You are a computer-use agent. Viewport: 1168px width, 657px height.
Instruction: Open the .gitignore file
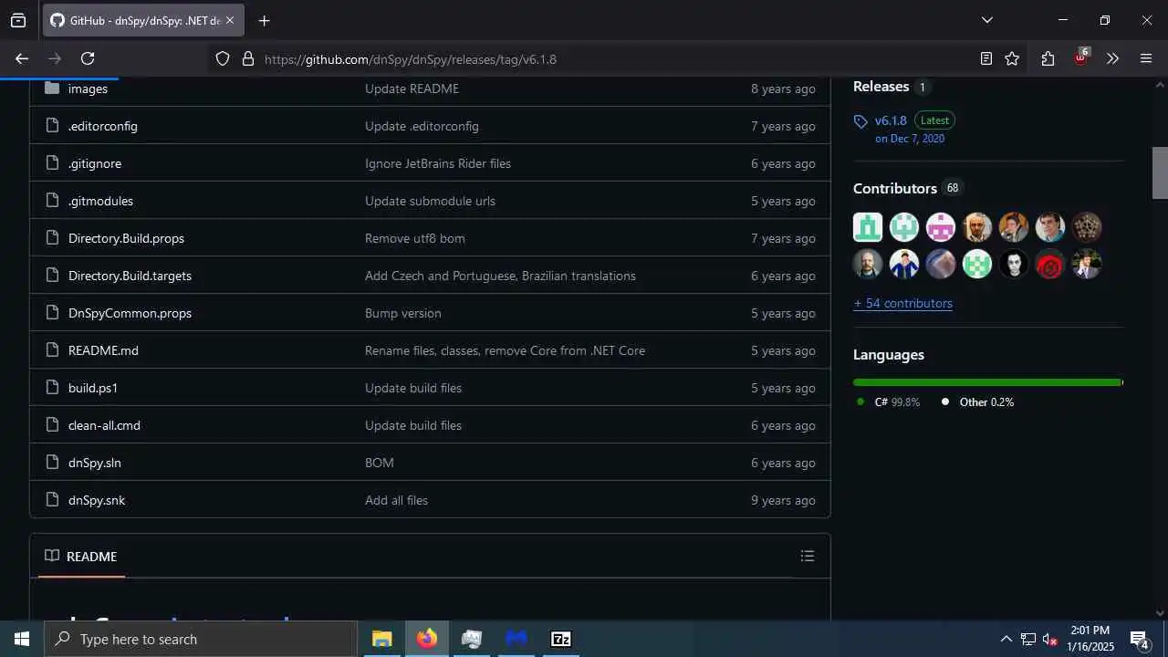[95, 163]
